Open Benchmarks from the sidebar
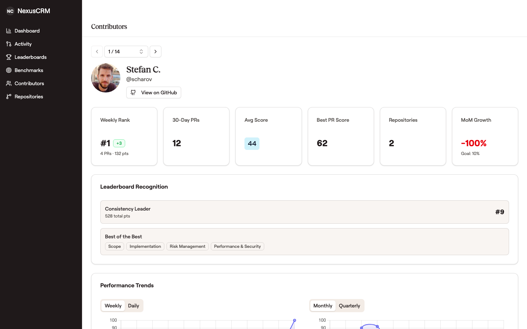The height and width of the screenshot is (329, 527). point(41,70)
